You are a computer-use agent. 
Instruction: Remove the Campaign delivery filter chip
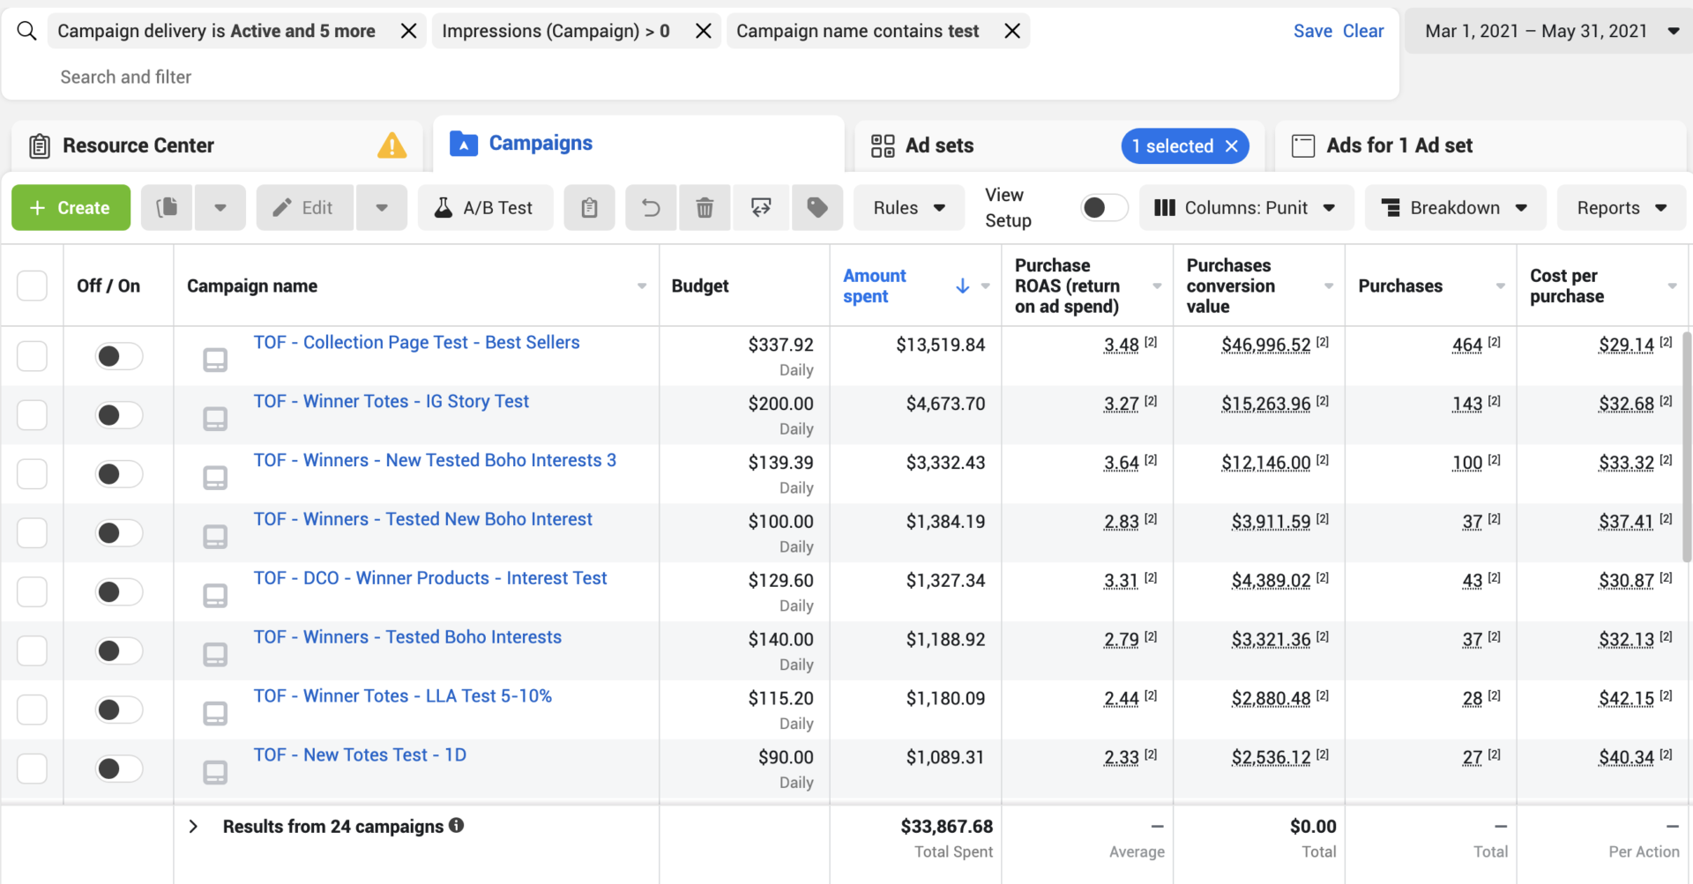(x=409, y=31)
